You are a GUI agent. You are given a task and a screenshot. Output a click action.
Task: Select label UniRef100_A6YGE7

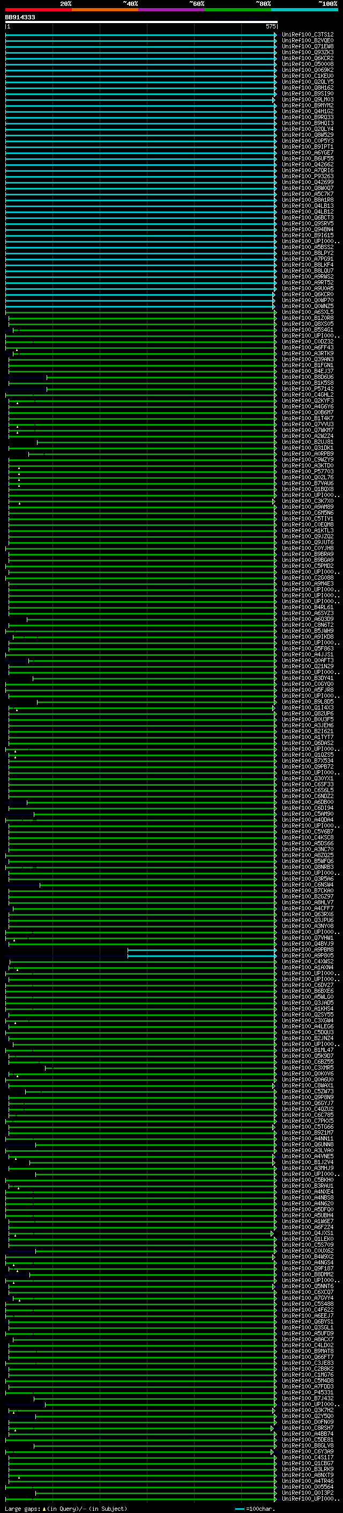[308, 153]
